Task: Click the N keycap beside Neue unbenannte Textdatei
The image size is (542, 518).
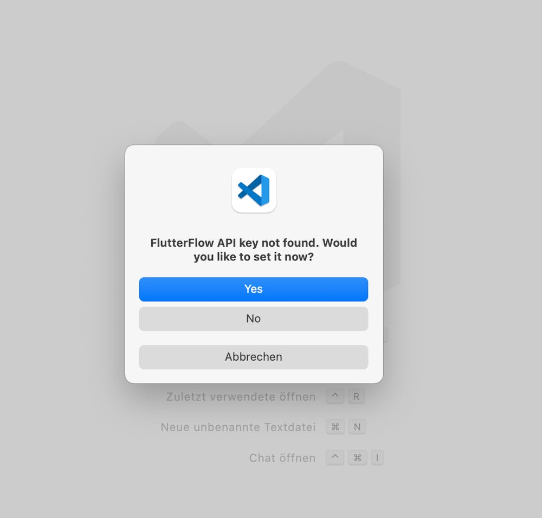Action: click(x=357, y=427)
